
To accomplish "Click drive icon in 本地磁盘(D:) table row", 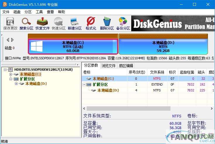I will point(93,90).
